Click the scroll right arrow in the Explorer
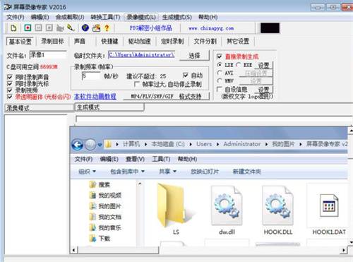353x262 pixels. tap(344, 250)
